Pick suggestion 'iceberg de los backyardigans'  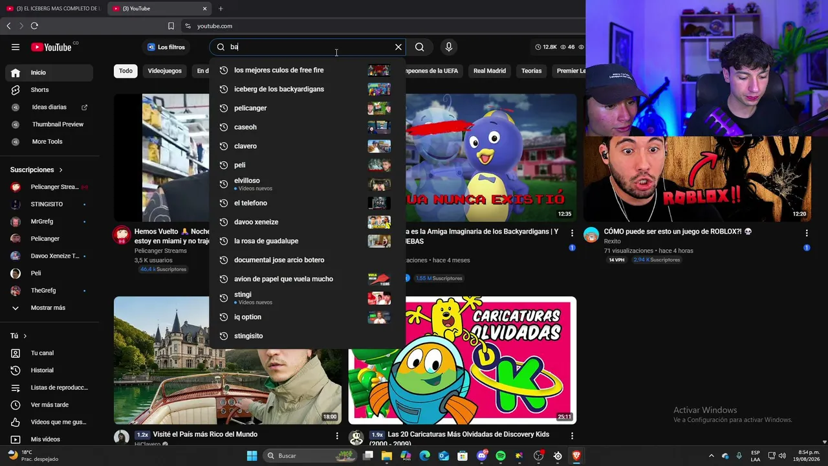(x=307, y=89)
